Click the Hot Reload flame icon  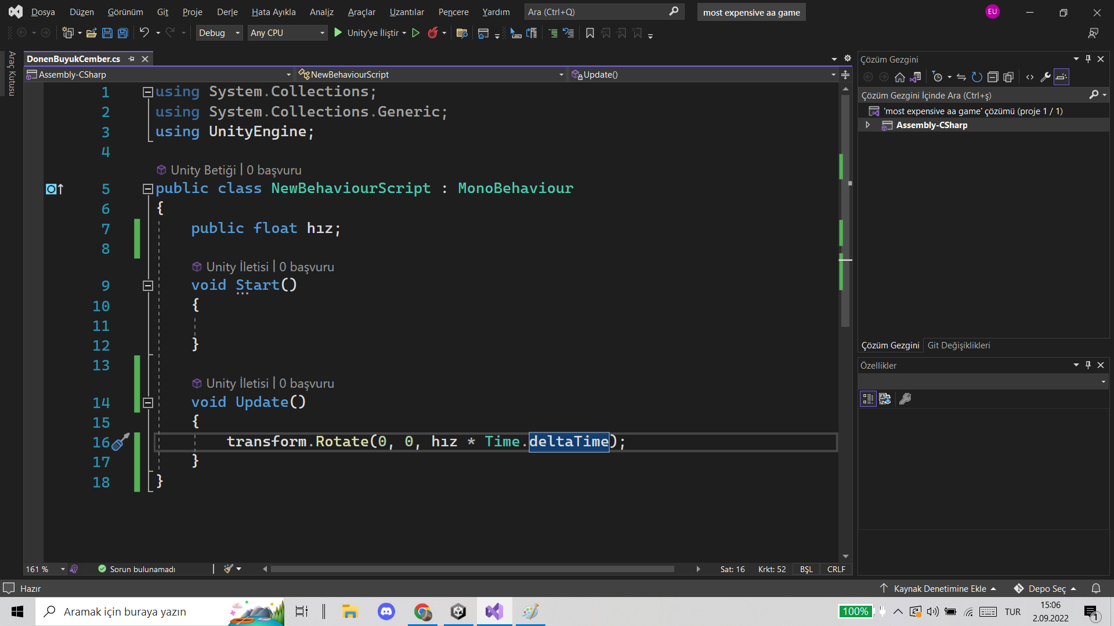point(432,33)
